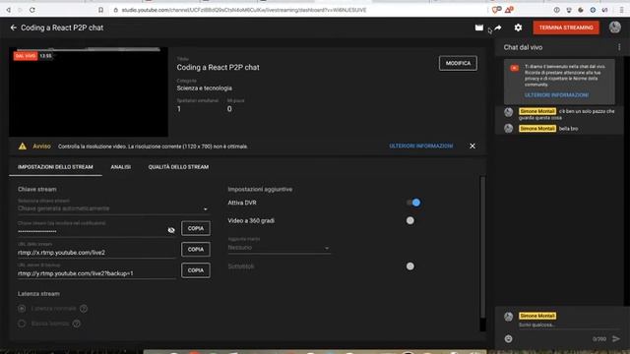
Task: Dismiss the resolution warning with the X
Action: click(472, 147)
